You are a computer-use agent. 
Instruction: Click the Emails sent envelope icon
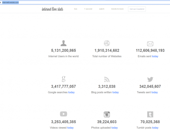click(150, 44)
